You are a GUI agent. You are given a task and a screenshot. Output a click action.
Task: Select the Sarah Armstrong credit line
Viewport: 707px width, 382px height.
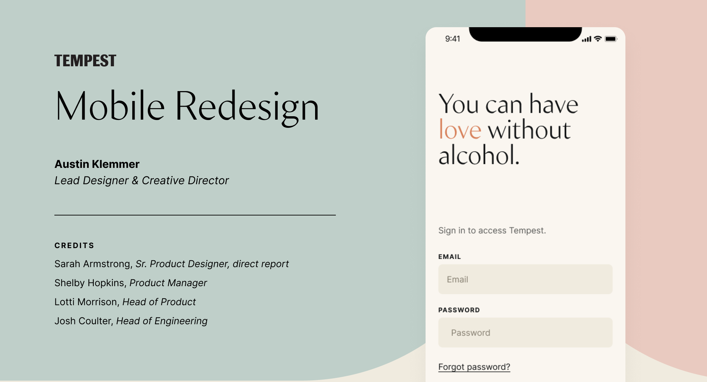pyautogui.click(x=171, y=264)
